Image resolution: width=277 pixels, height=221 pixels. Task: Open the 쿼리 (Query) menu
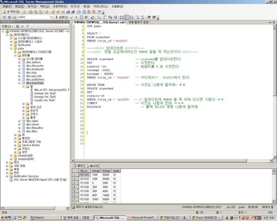[x=45, y=6]
